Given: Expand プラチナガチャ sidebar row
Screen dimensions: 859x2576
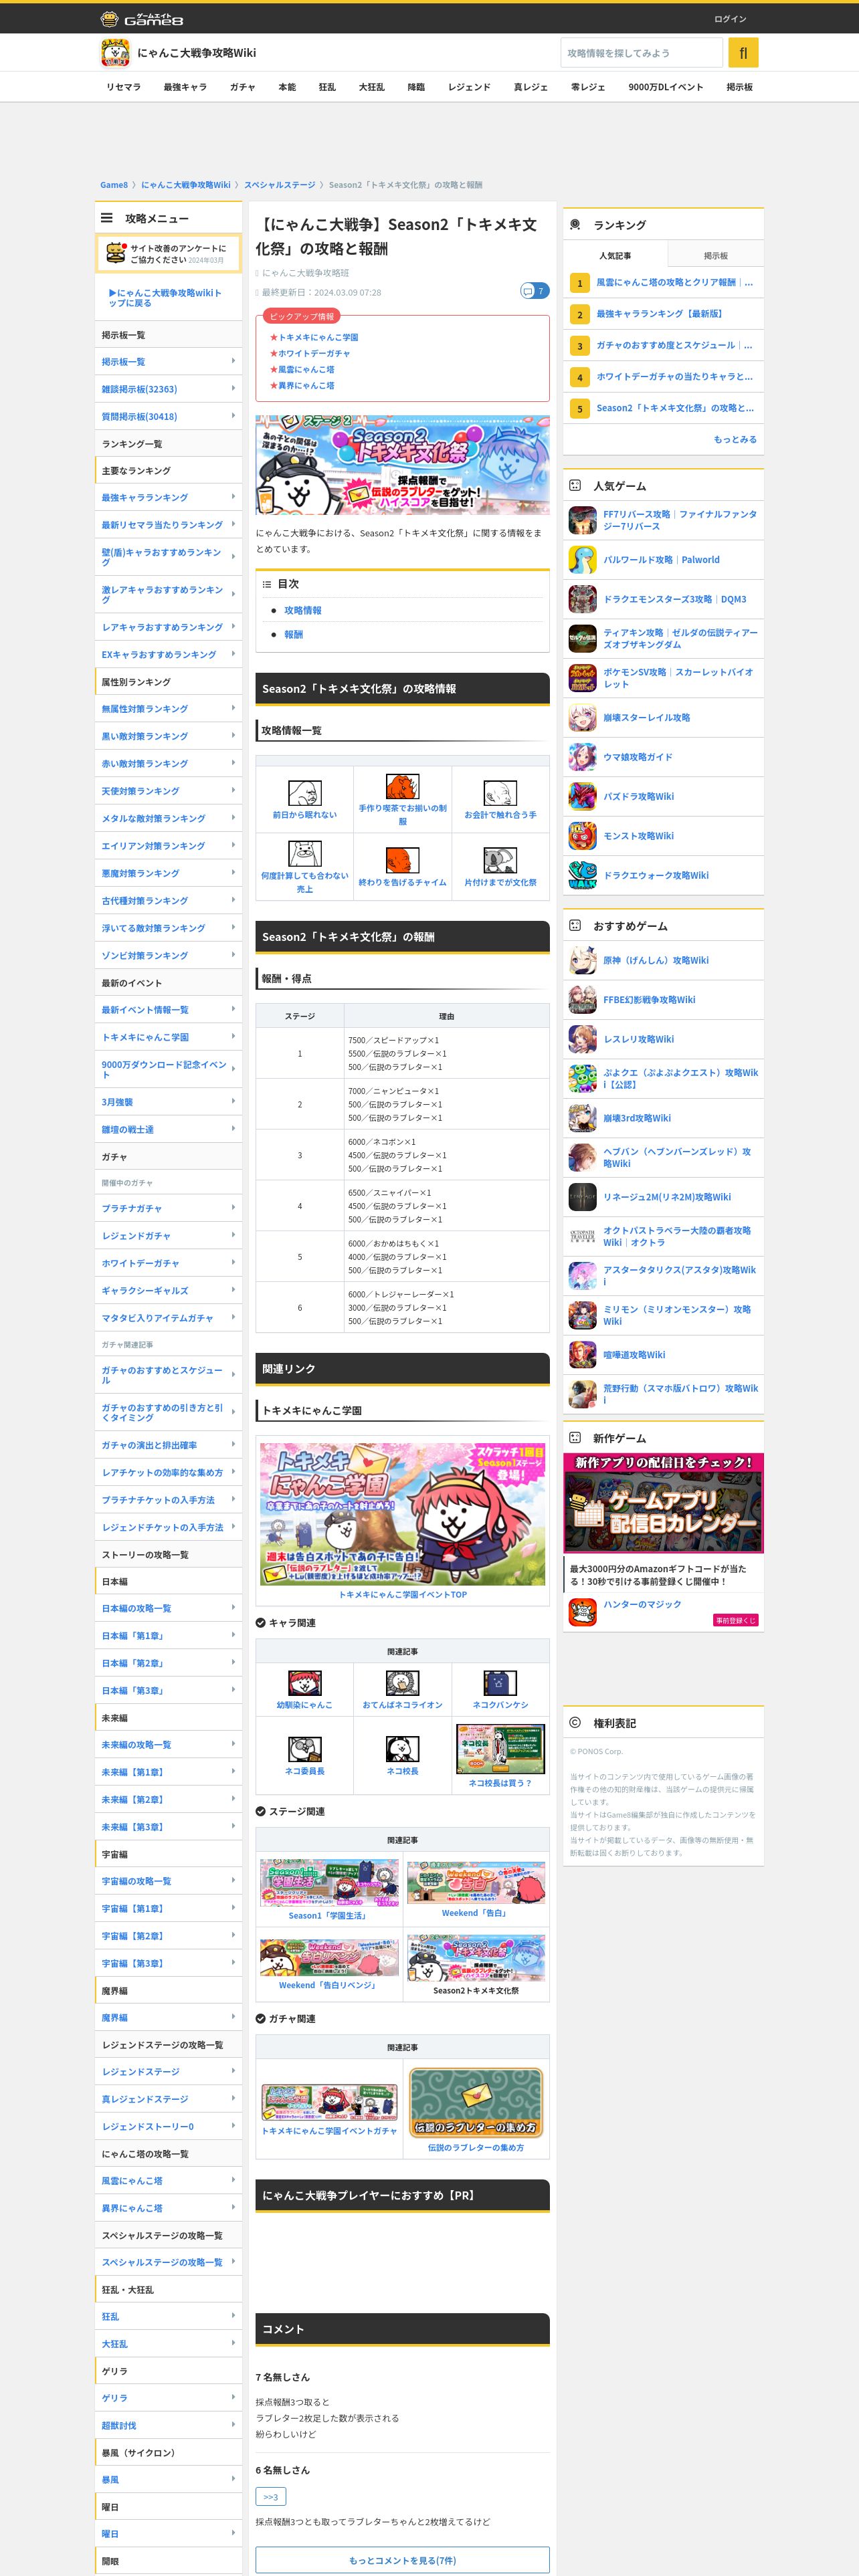Looking at the screenshot, I should click(x=168, y=1208).
